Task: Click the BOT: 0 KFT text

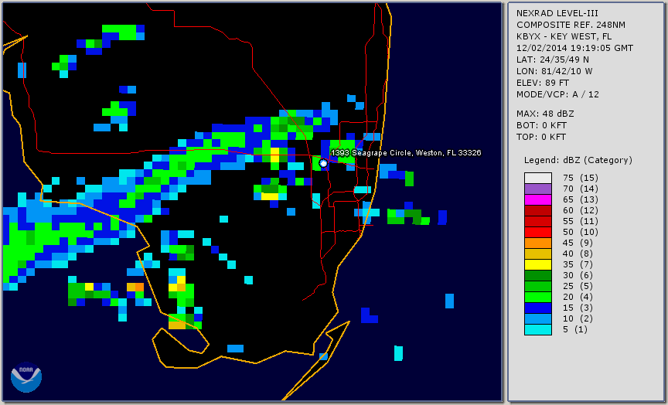Action: point(541,125)
